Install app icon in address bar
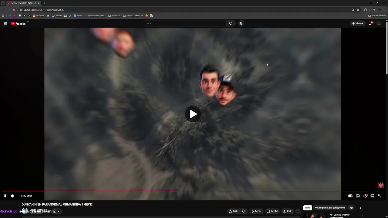388x218 pixels. pyautogui.click(x=353, y=10)
